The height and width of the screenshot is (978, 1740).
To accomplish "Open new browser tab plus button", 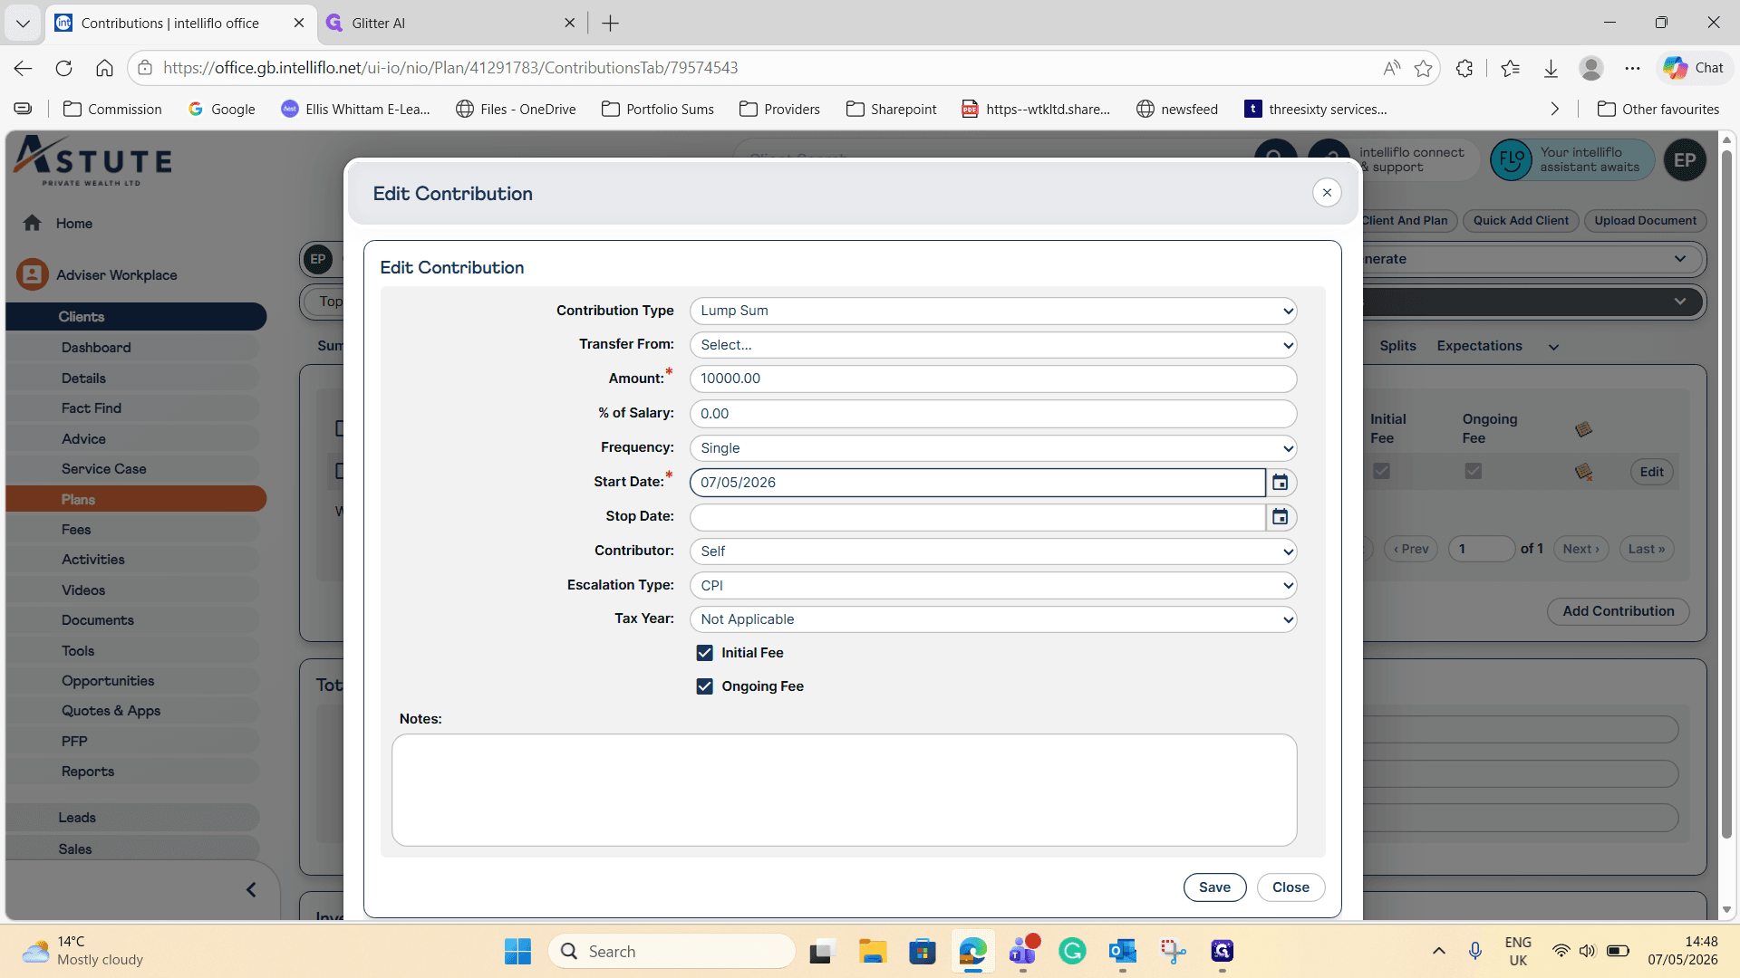I will [610, 24].
